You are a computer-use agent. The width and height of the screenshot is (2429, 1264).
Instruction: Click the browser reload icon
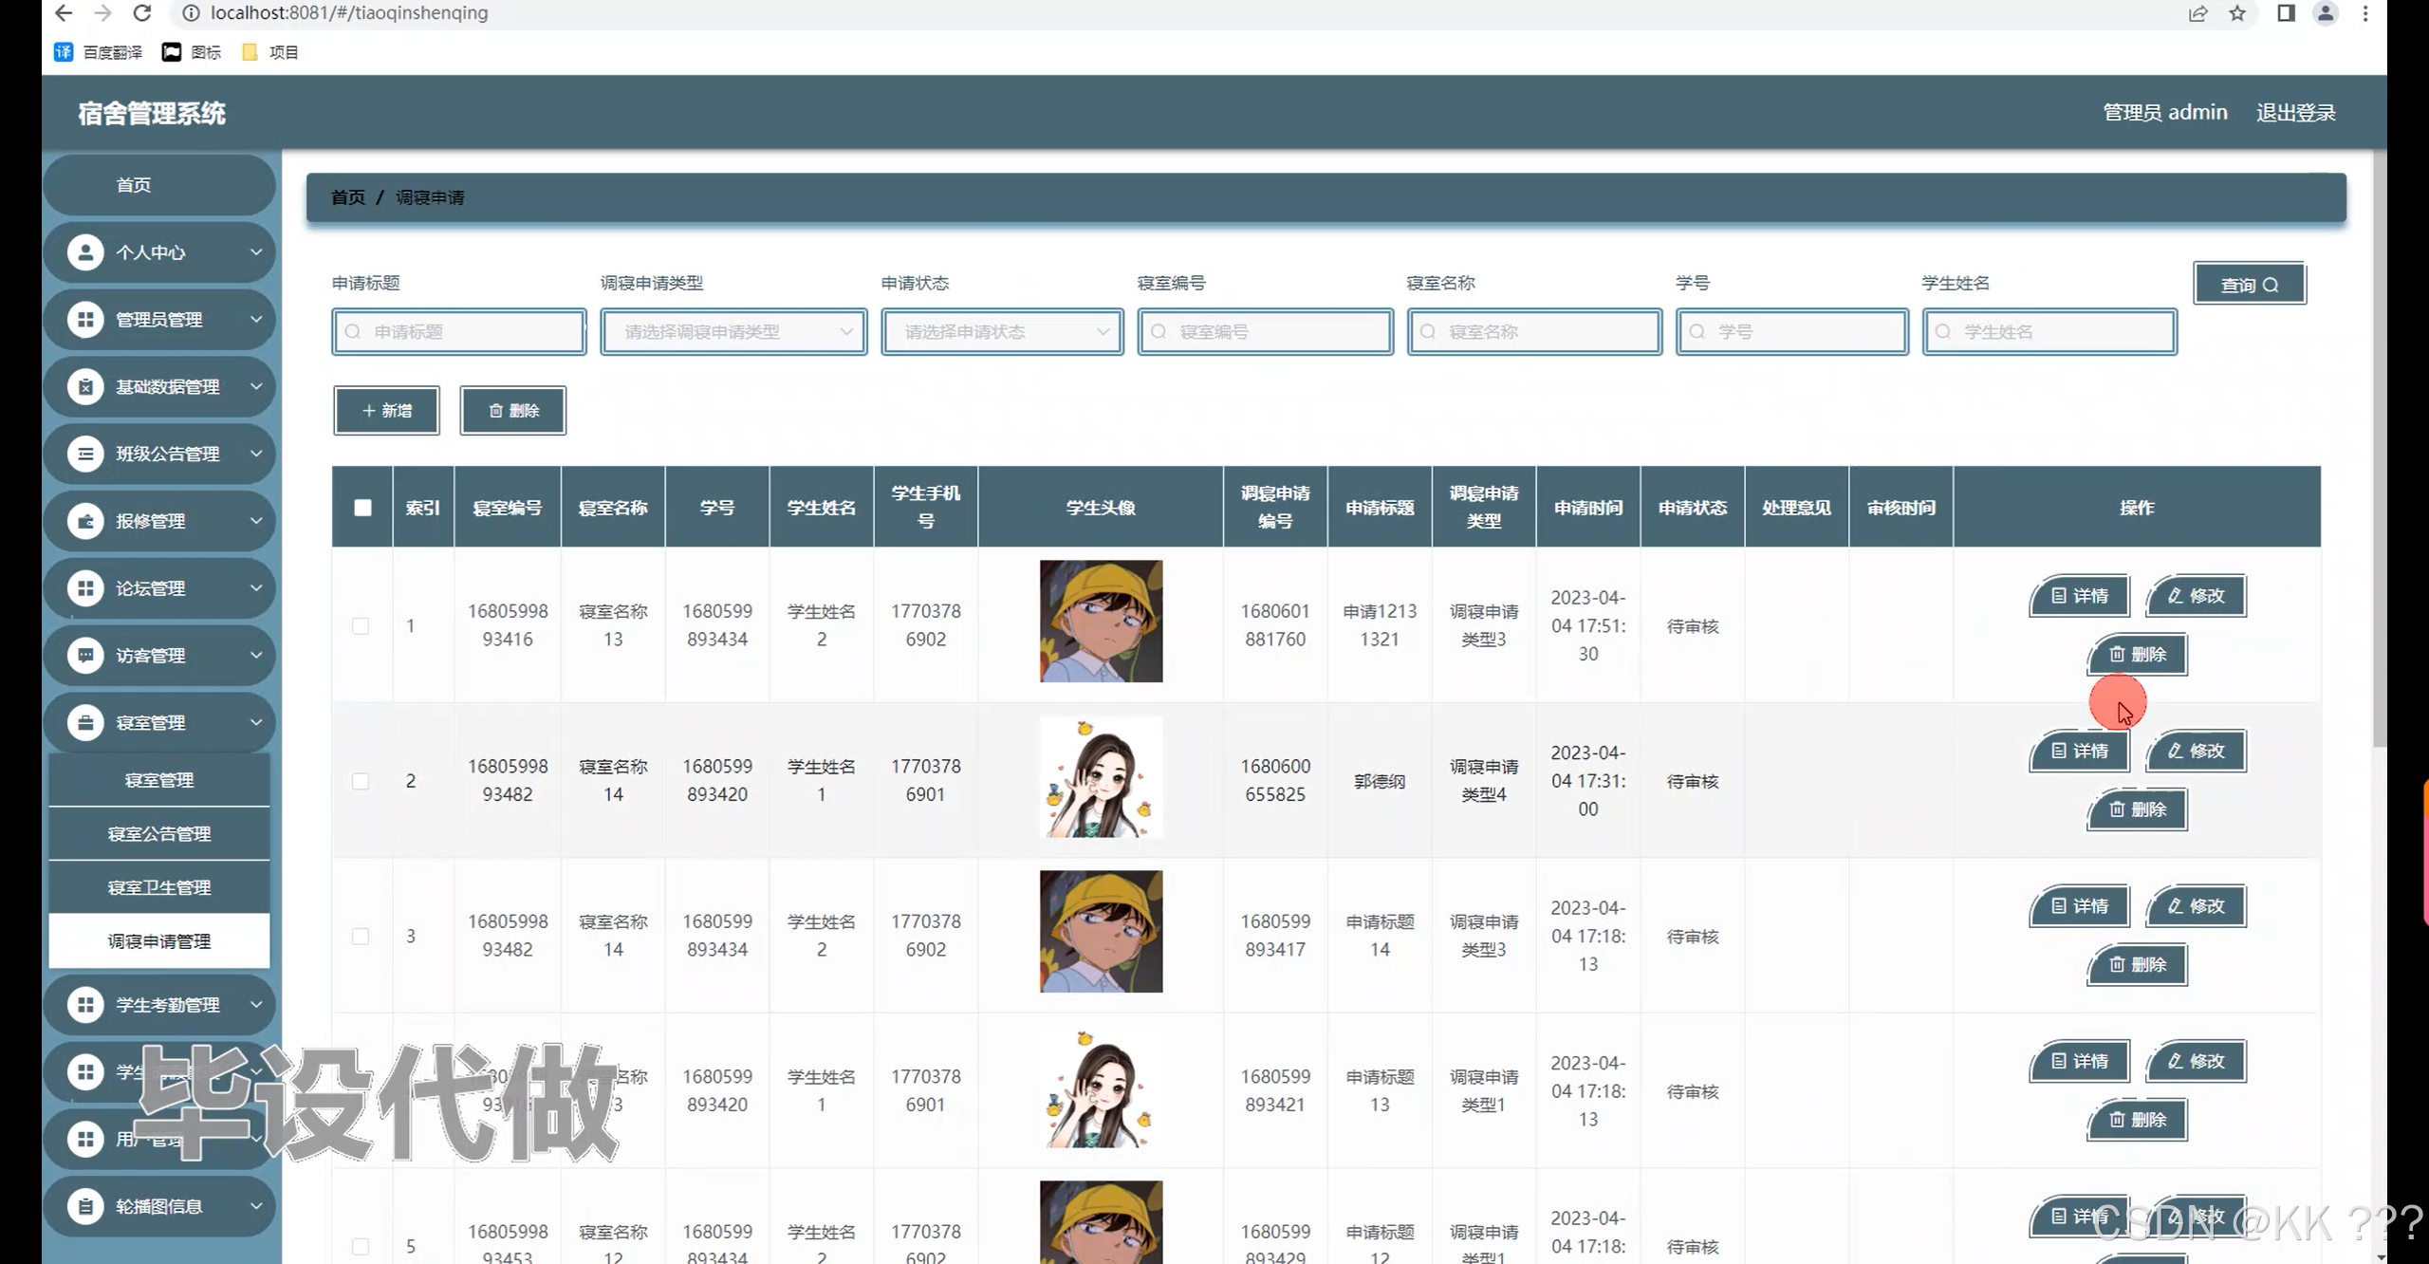pyautogui.click(x=142, y=13)
